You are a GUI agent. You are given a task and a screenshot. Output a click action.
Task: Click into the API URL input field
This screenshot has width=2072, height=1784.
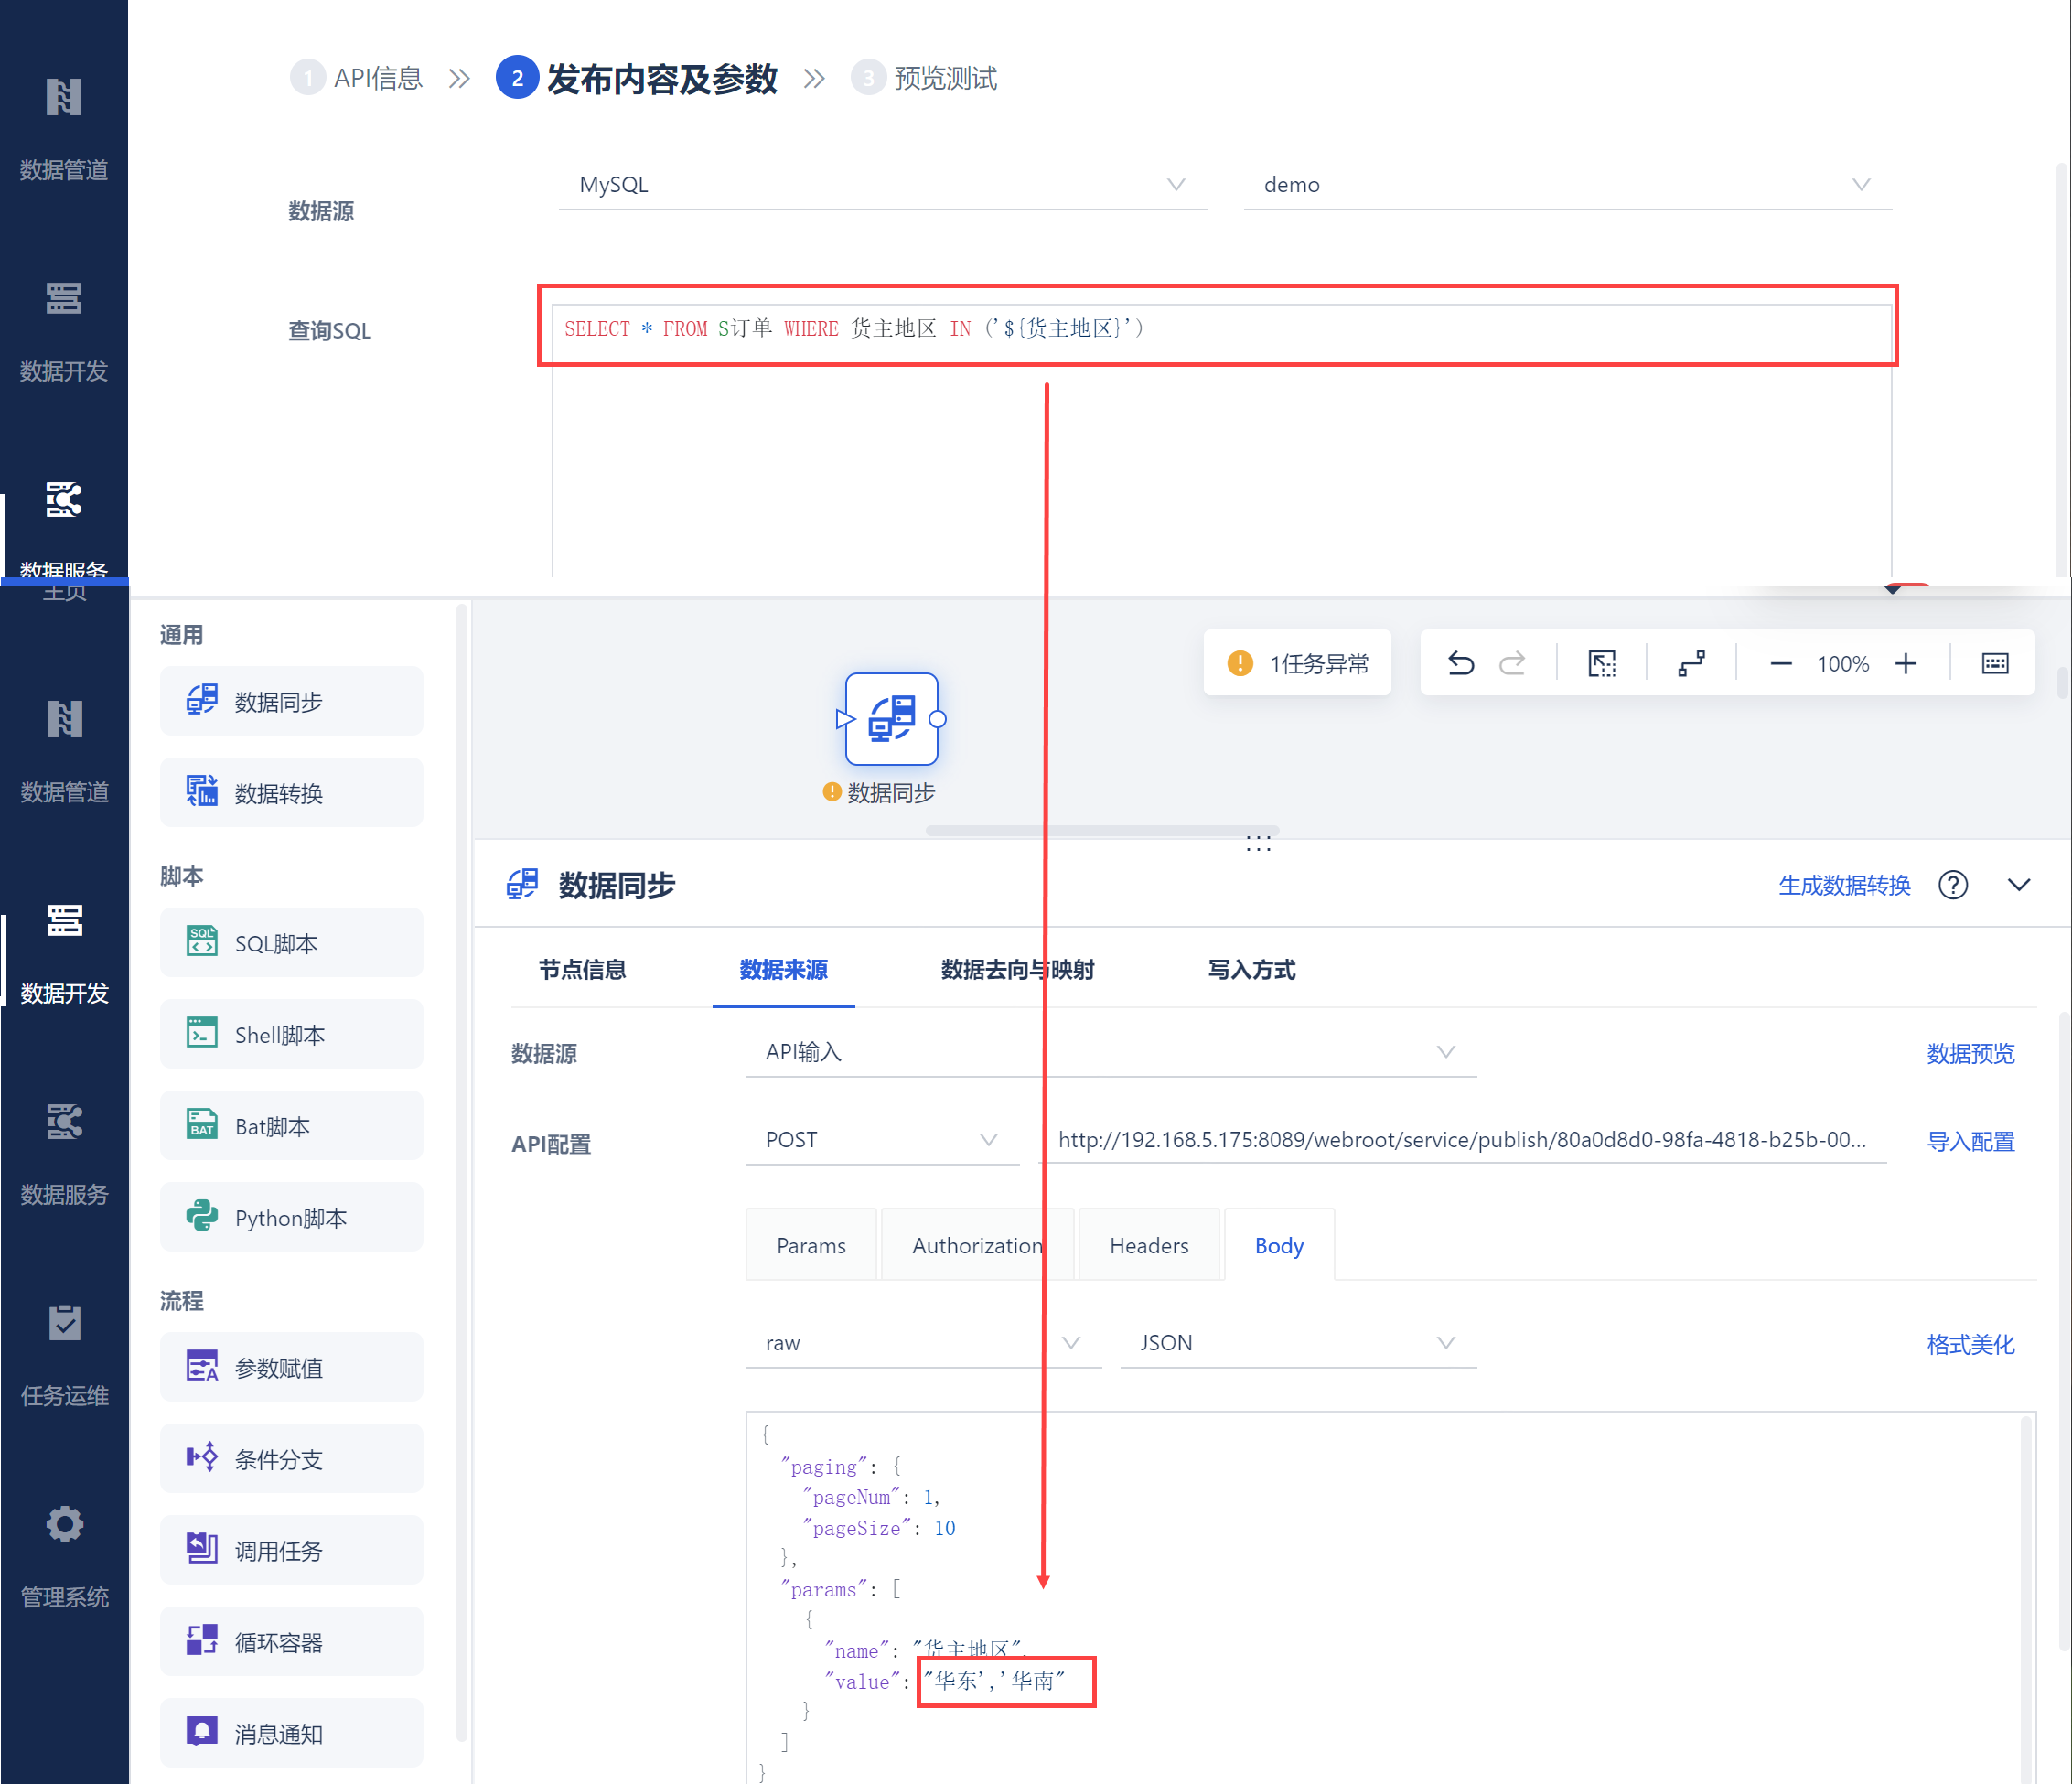coord(1461,1140)
